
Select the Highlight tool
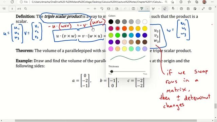coord(153,9)
